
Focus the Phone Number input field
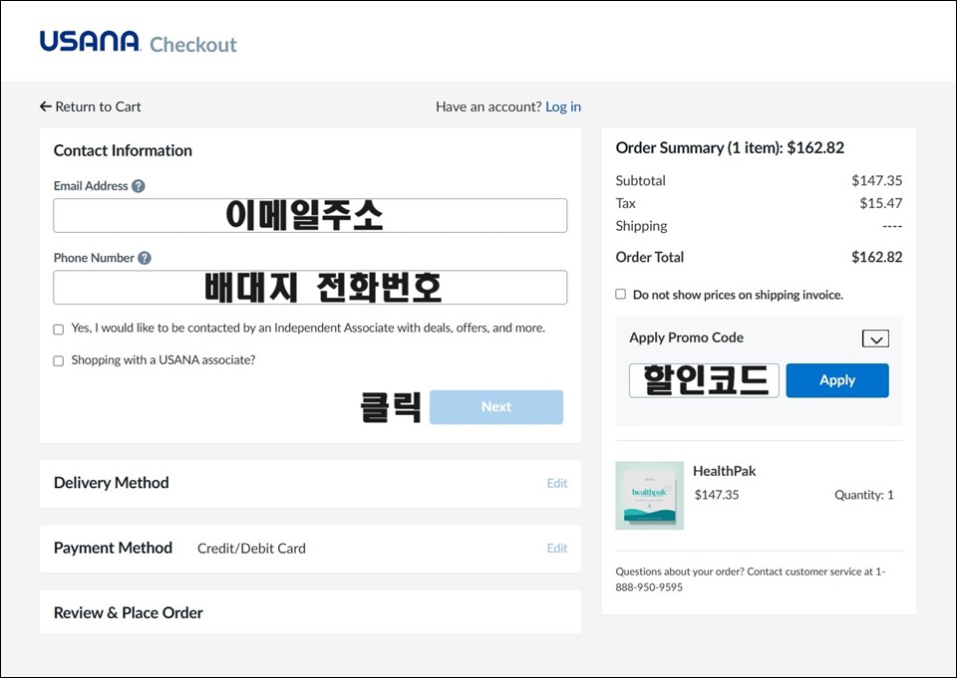click(x=310, y=287)
